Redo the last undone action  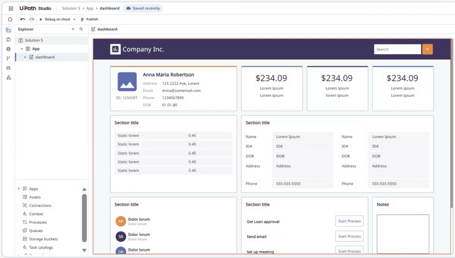click(32, 20)
